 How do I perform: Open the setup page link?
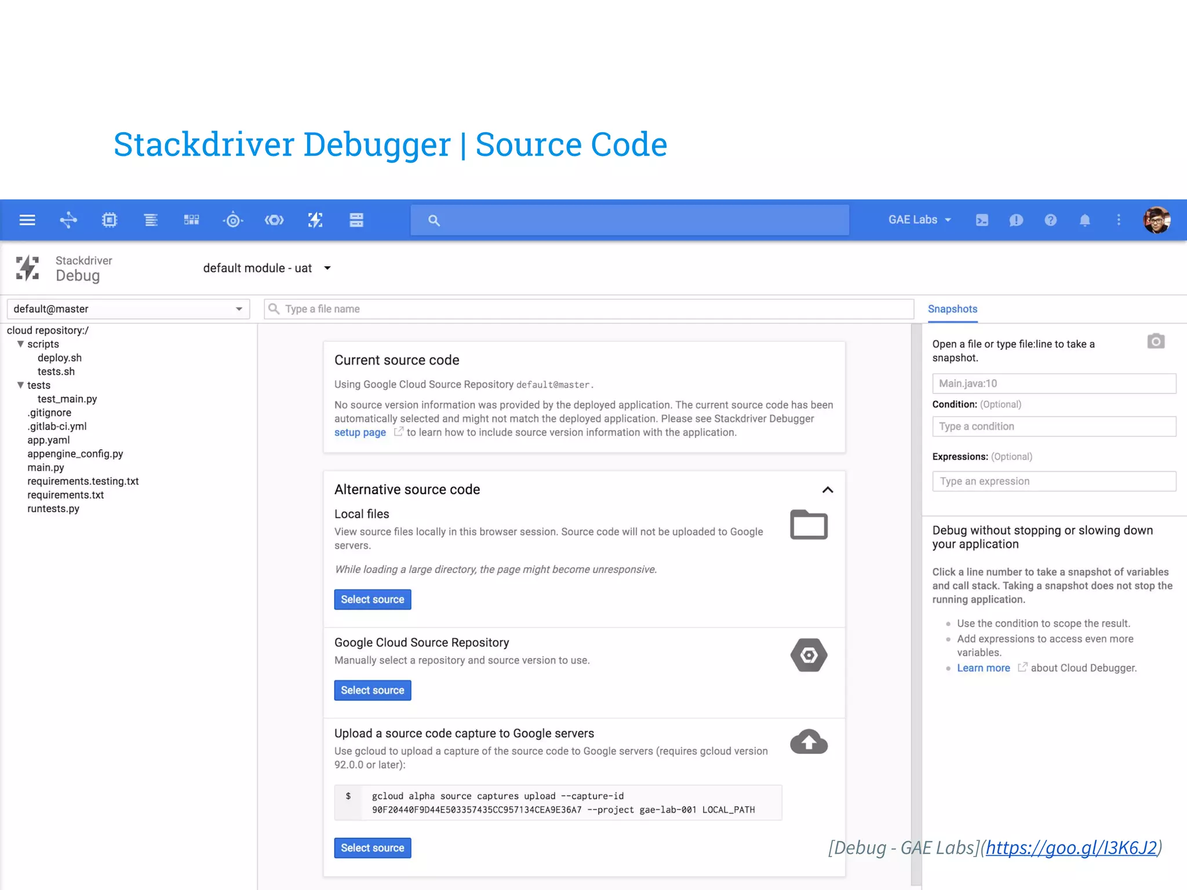tap(360, 433)
